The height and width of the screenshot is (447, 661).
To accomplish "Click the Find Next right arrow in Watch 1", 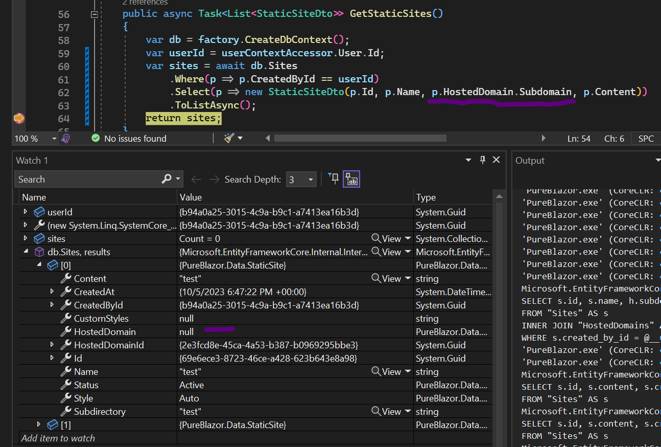I will click(x=215, y=180).
